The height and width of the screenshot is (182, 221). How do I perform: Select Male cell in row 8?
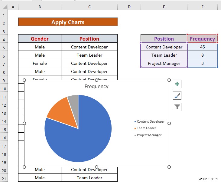pos(40,71)
